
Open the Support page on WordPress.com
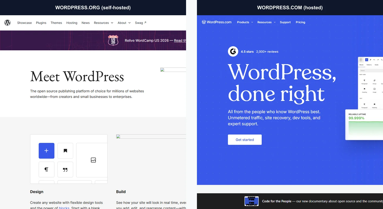click(x=285, y=22)
